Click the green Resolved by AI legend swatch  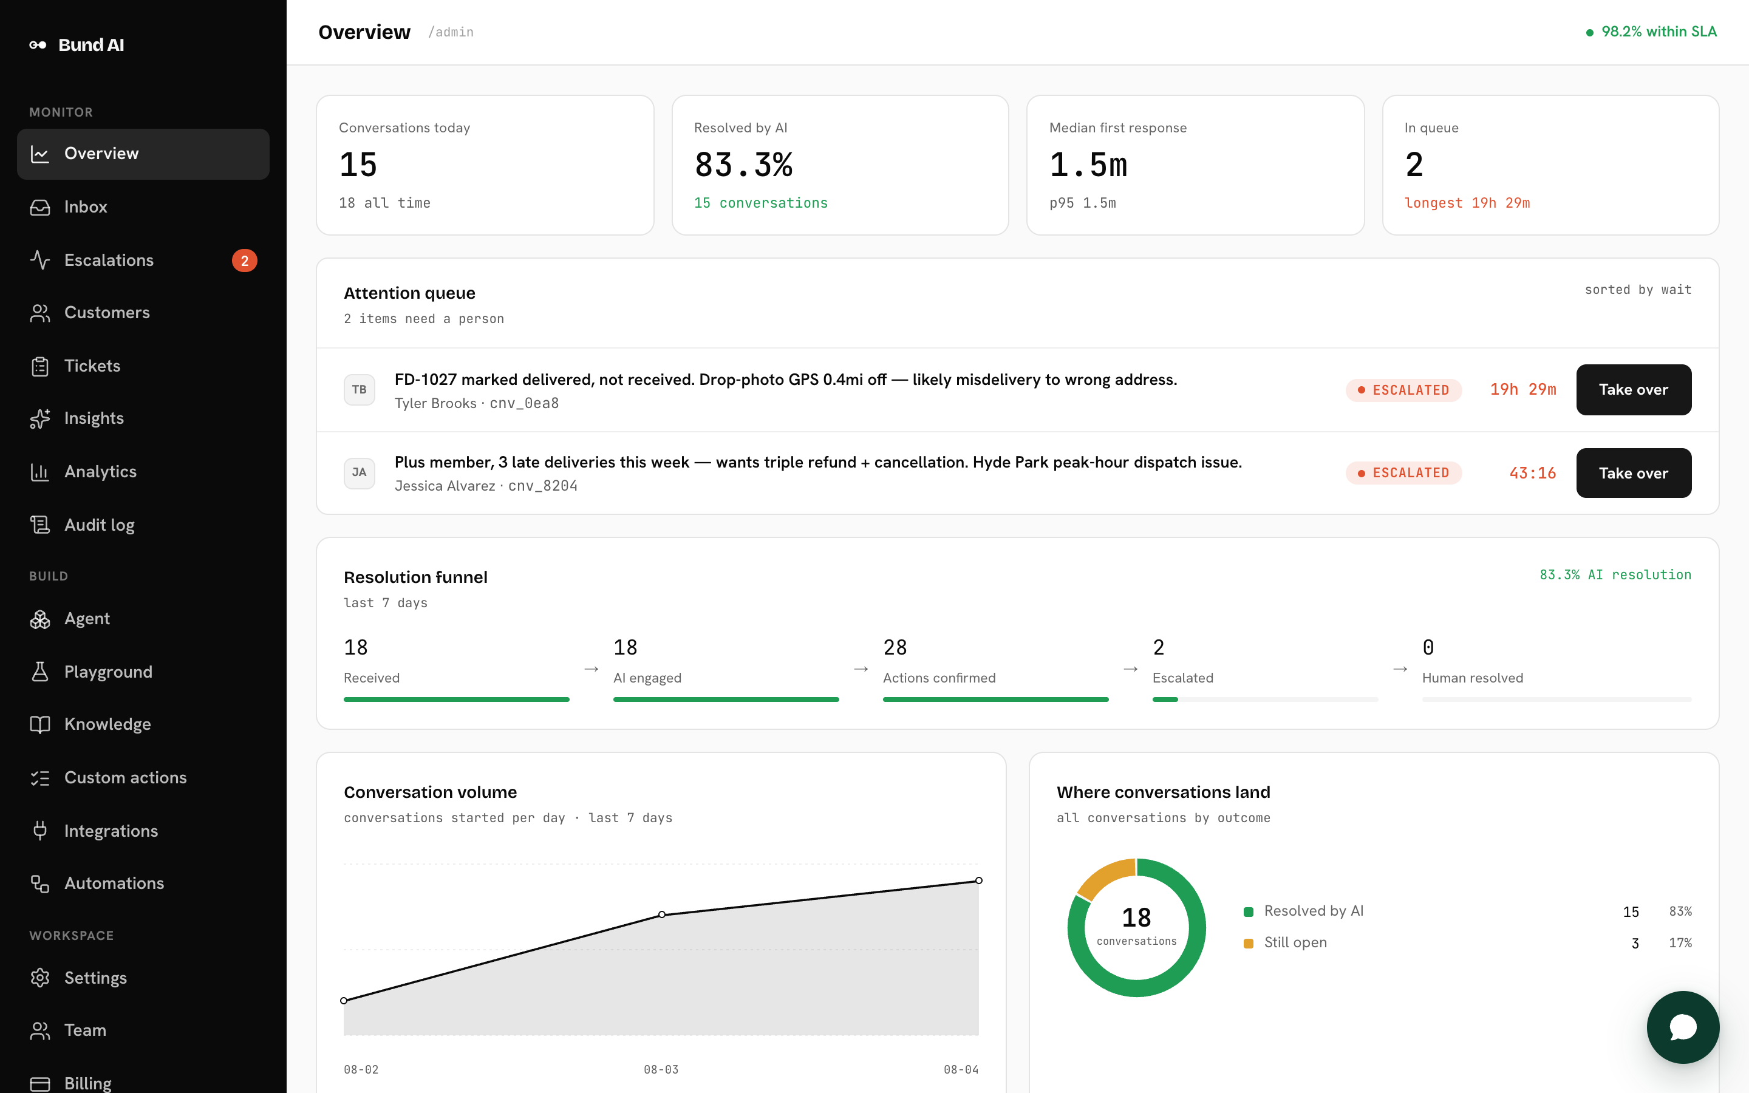1248,911
